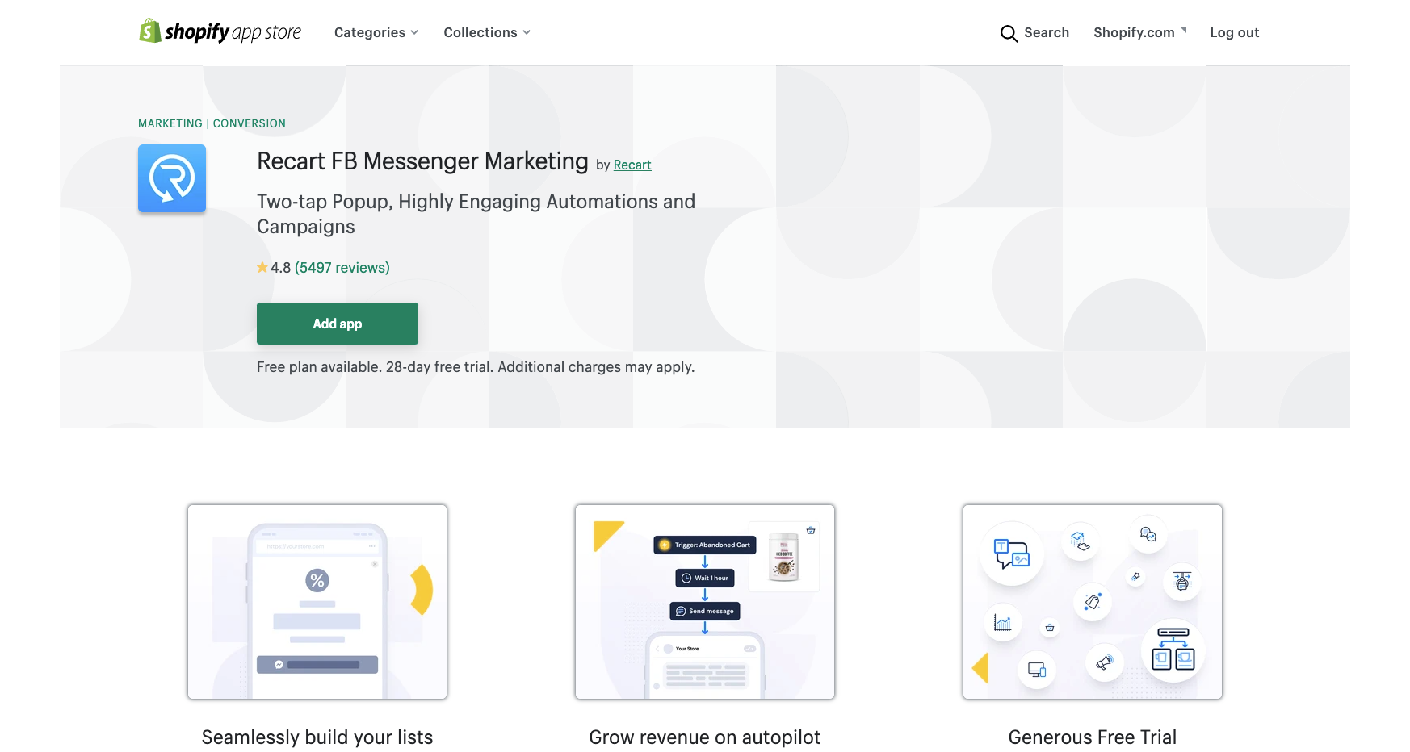Image resolution: width=1410 pixels, height=752 pixels.
Task: Open the Shopify.com external link
Action: coord(1140,32)
